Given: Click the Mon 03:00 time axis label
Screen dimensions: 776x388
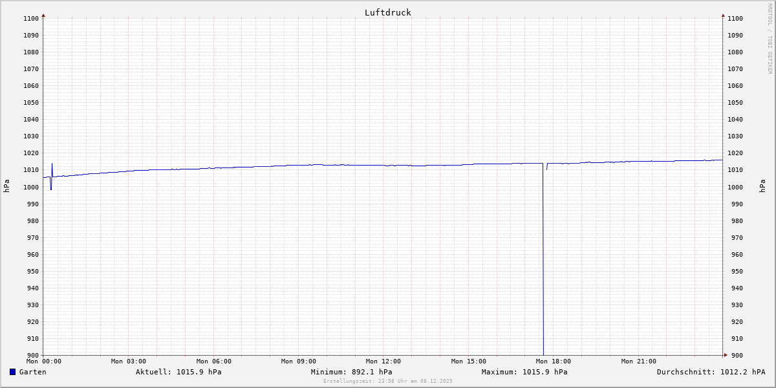Looking at the screenshot, I should pyautogui.click(x=129, y=361).
